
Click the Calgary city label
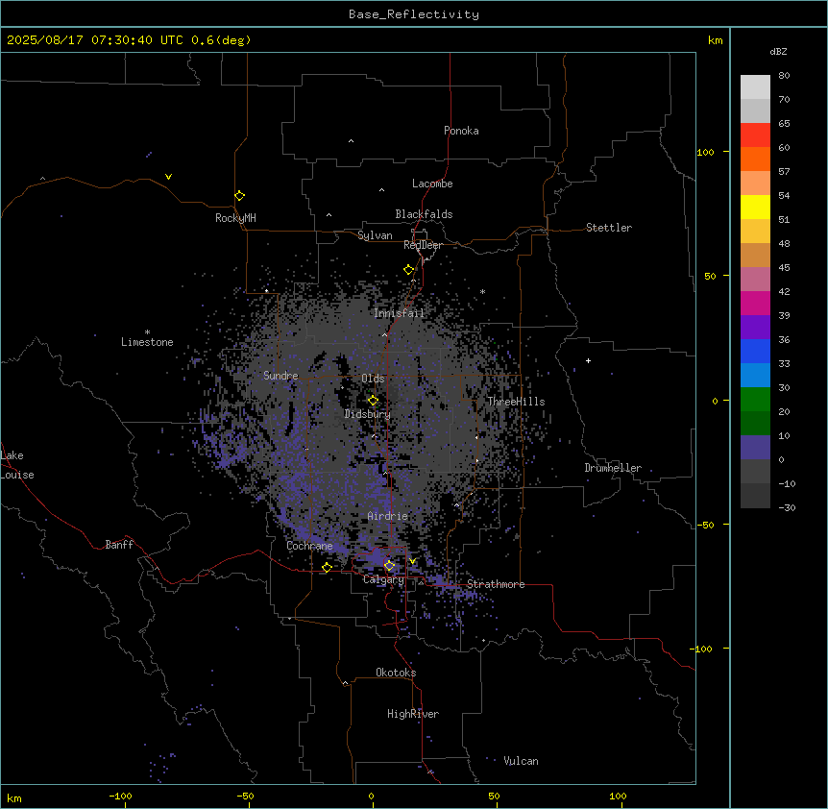[383, 579]
